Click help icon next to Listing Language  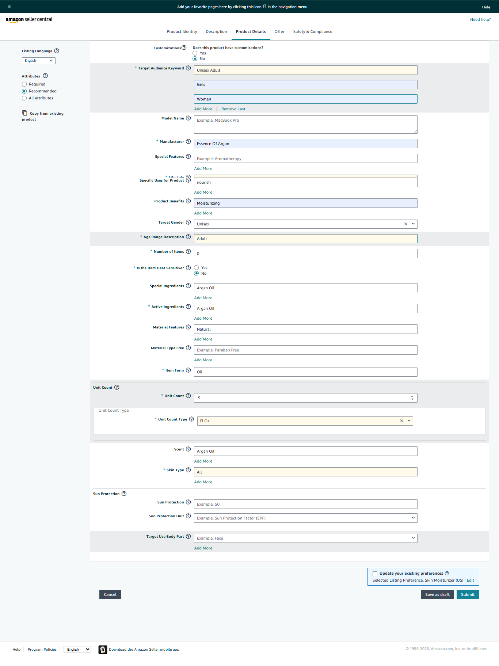57,51
